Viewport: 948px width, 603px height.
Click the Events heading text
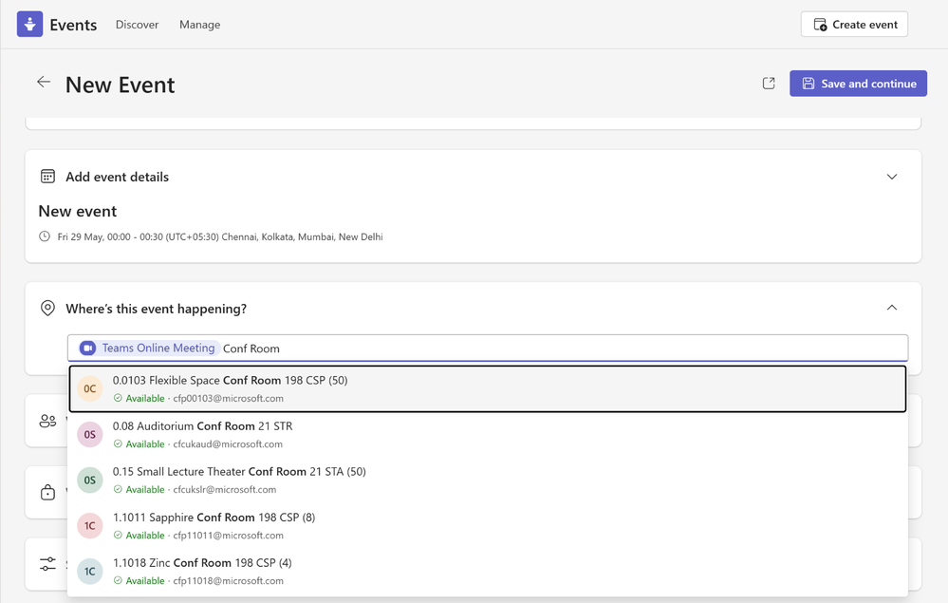tap(73, 25)
